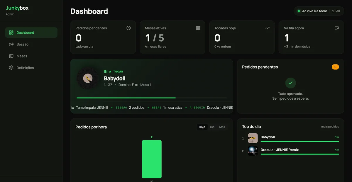Click the trending arrow icon on Tocadas hoje
Image resolution: width=352 pixels, height=182 pixels.
[x=267, y=28]
